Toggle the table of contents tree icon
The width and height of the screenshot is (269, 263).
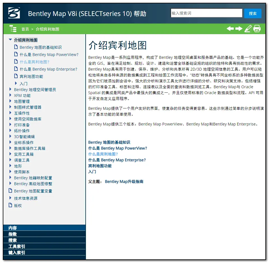pyautogui.click(x=13, y=29)
